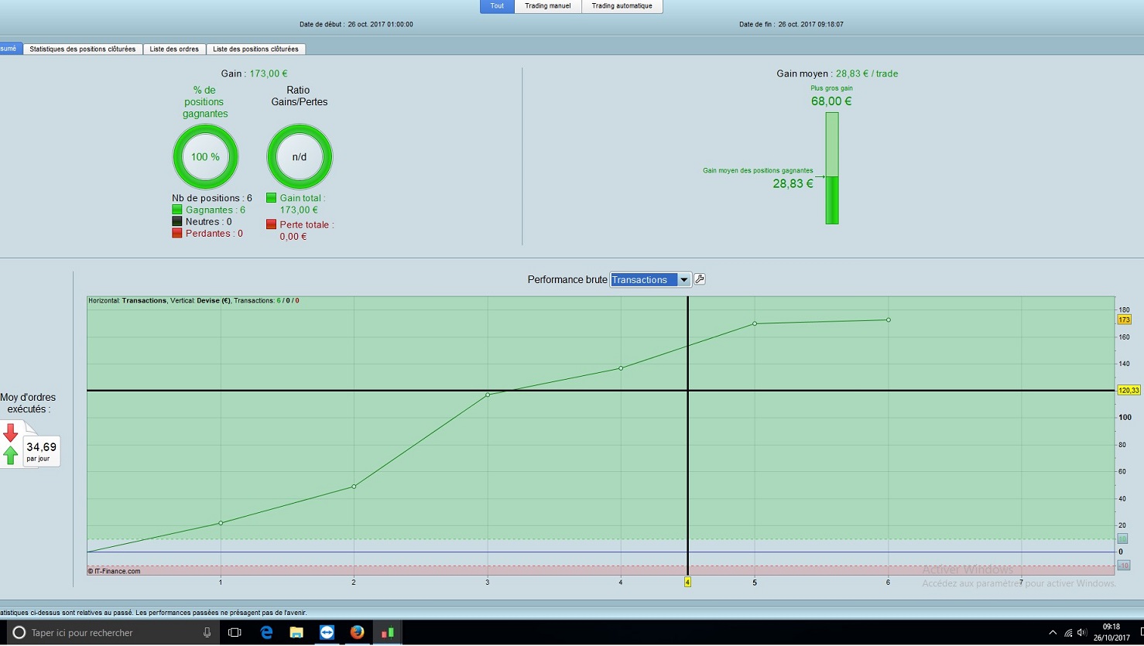
Task: Click the red -10 level box on chart axis
Action: tap(1123, 566)
